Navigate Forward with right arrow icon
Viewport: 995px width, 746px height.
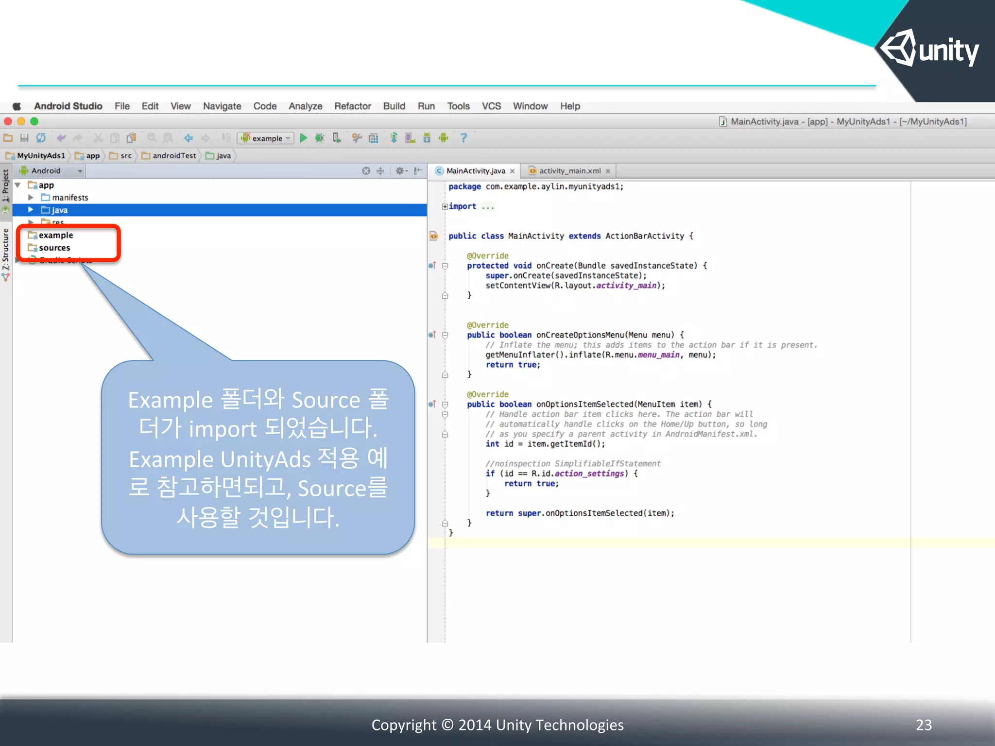point(206,138)
